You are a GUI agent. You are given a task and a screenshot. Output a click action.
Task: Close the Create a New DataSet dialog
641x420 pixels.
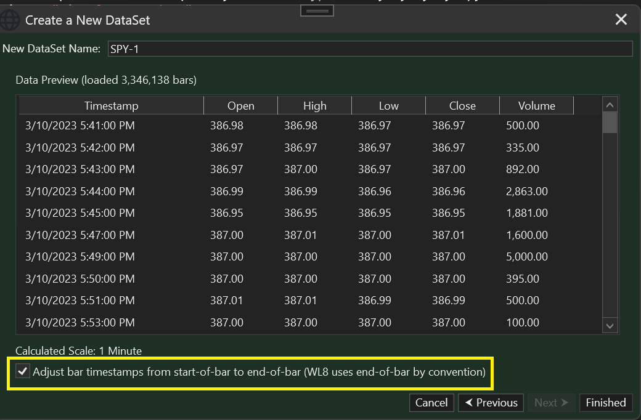tap(621, 20)
